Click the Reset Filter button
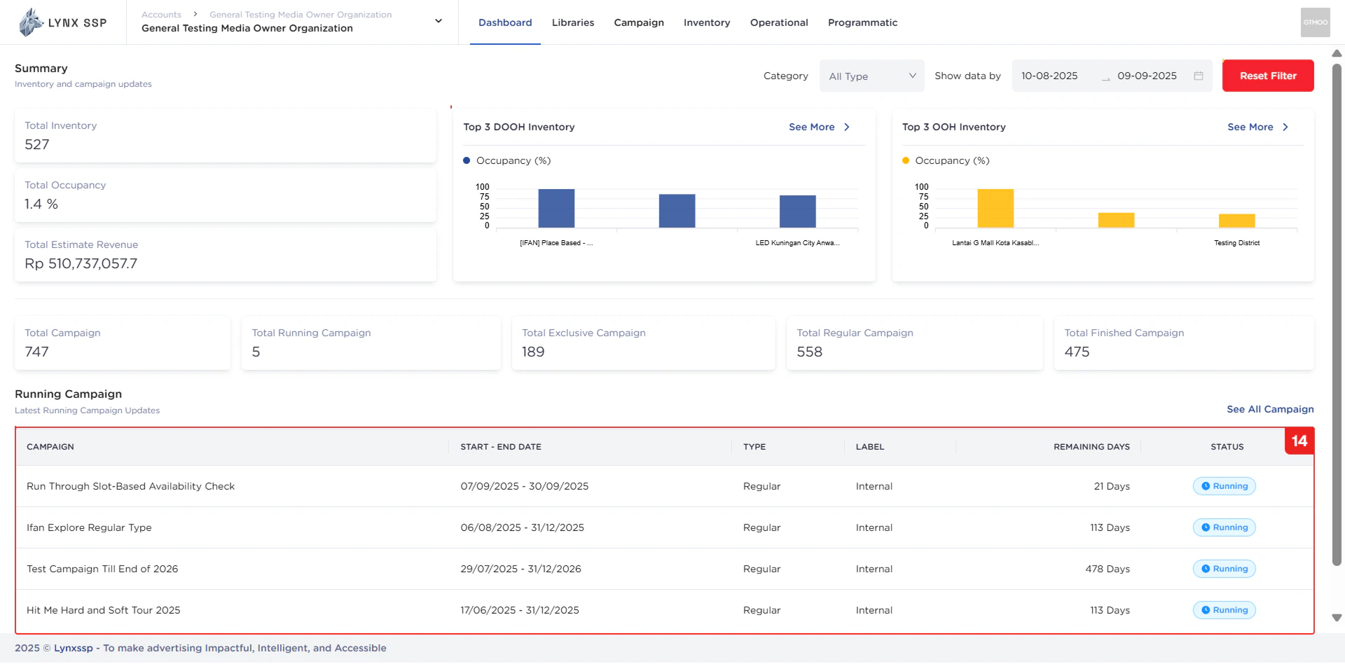Image resolution: width=1345 pixels, height=664 pixels. click(1267, 76)
